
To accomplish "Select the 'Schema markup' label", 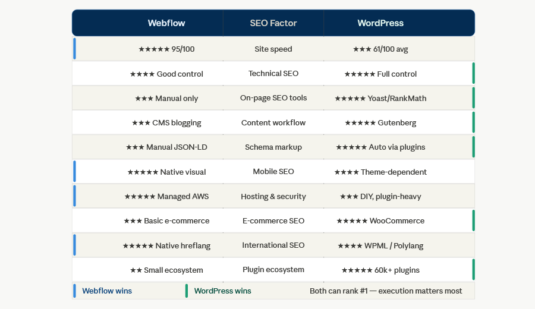I will point(273,147).
